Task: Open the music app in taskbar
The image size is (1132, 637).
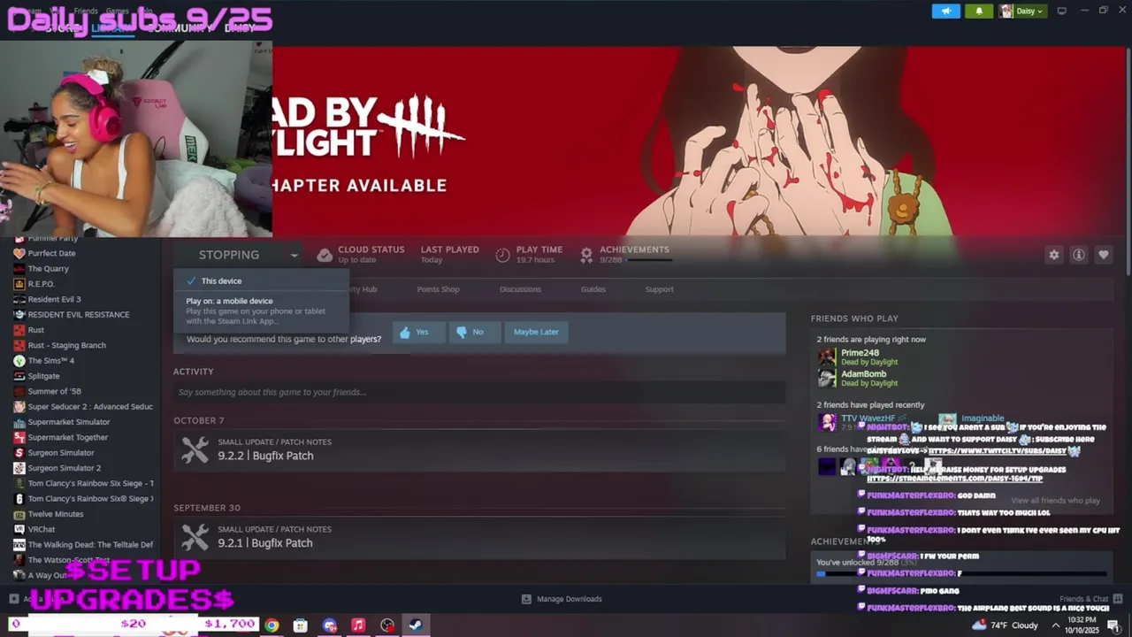Action: point(358,625)
